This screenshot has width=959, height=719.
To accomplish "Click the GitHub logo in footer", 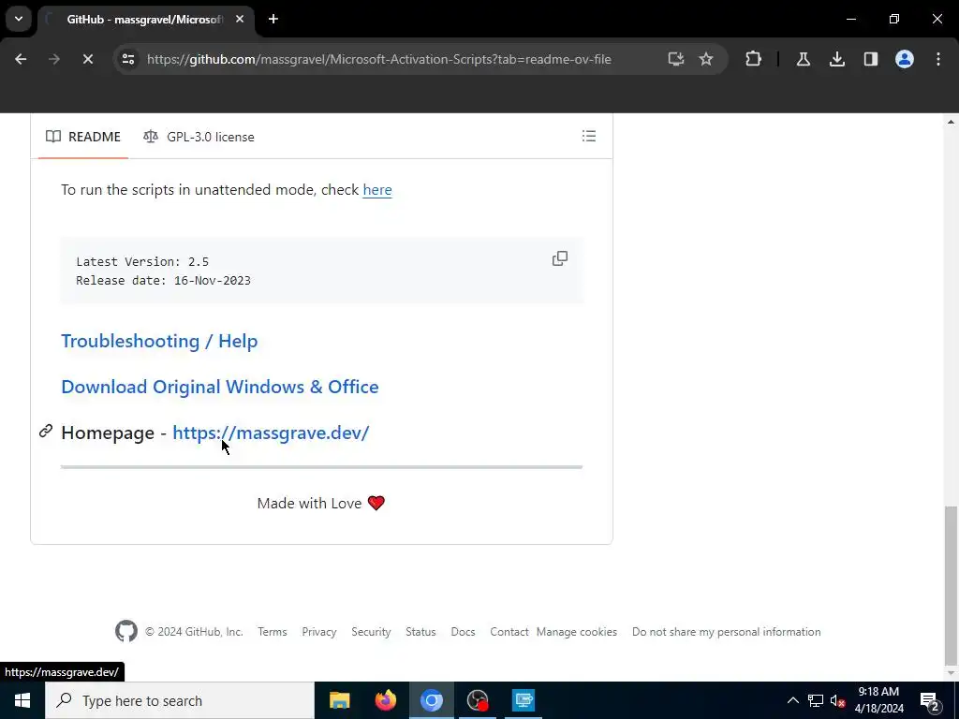I will [126, 631].
